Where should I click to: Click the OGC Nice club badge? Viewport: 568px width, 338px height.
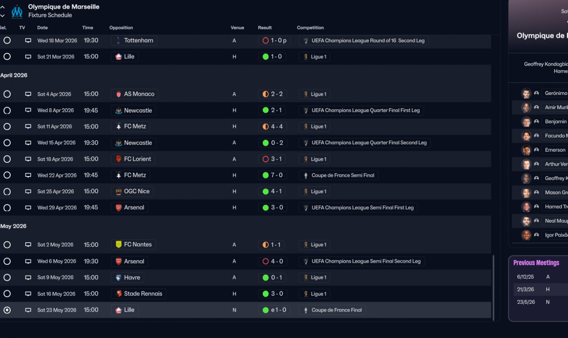118,192
